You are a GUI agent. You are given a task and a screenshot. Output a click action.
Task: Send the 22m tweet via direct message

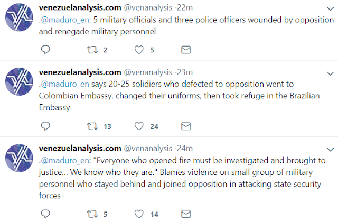(x=186, y=50)
